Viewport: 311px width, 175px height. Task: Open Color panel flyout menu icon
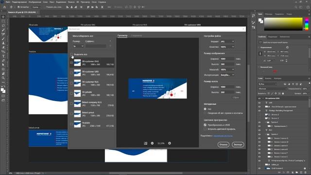tap(309, 14)
